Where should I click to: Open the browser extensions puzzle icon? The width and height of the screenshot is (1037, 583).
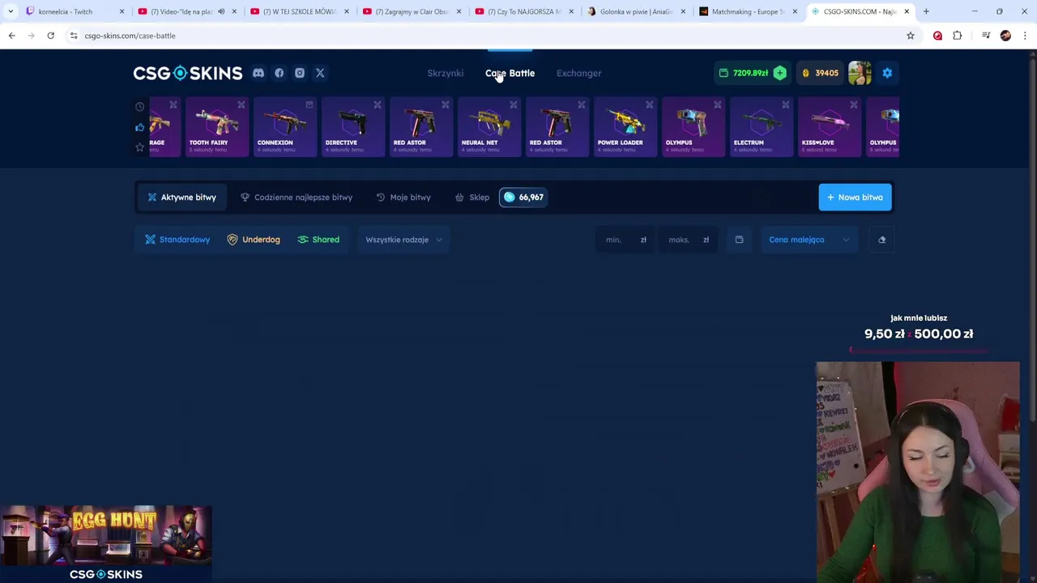(958, 36)
